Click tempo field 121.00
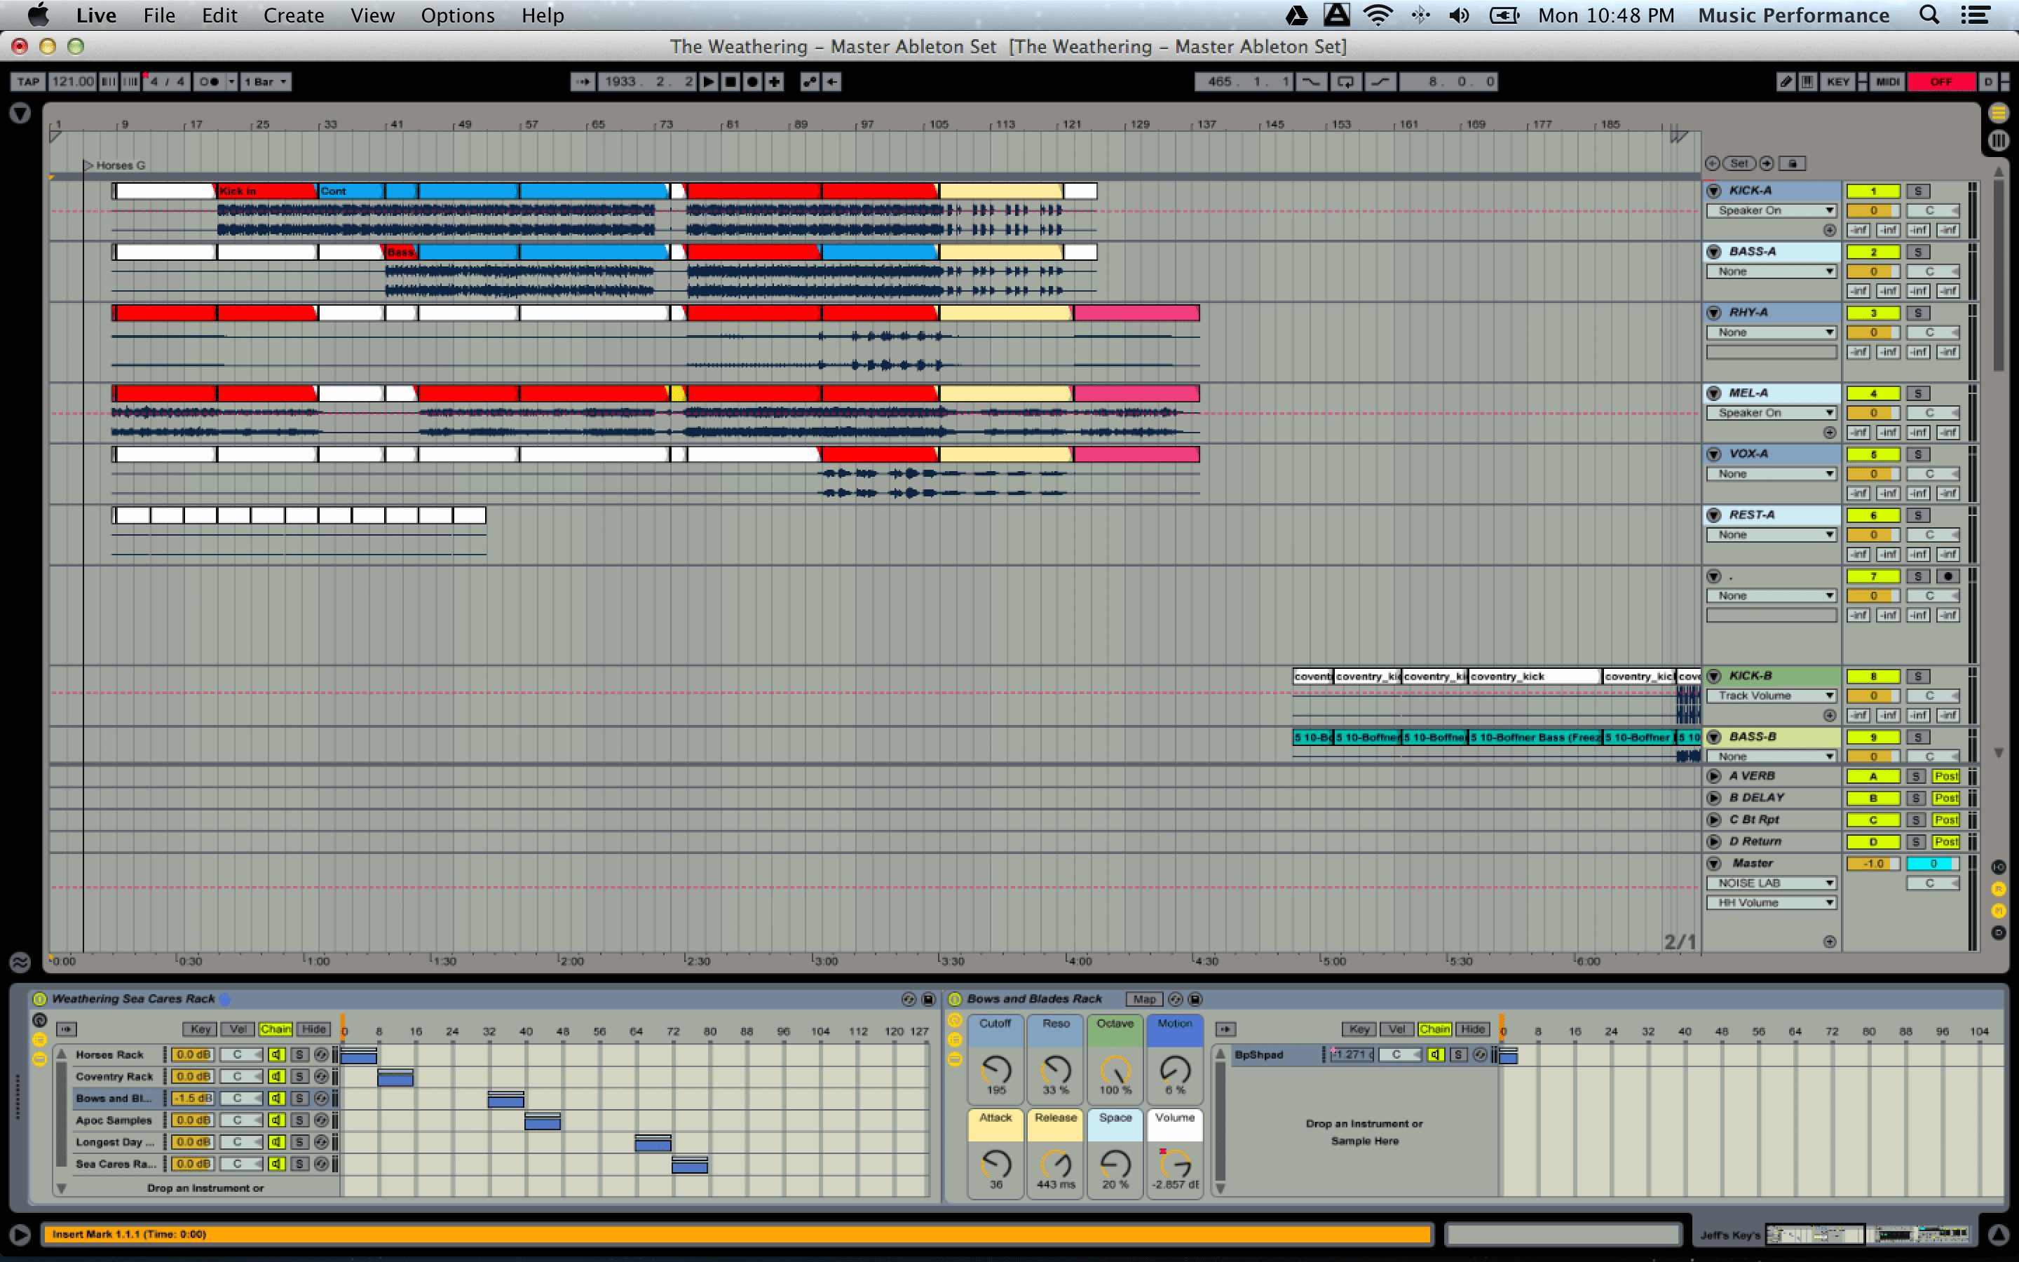Screen dimensions: 2019x1262 point(73,81)
